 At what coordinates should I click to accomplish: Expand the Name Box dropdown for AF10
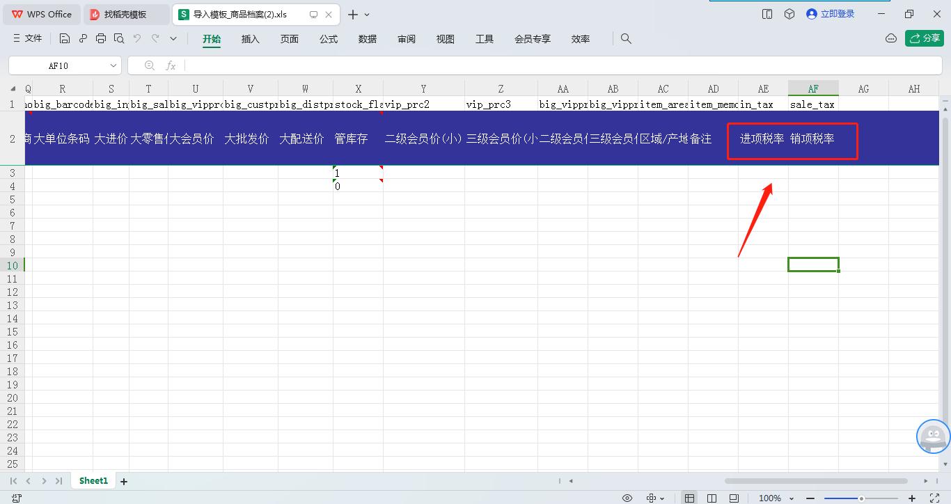point(113,65)
